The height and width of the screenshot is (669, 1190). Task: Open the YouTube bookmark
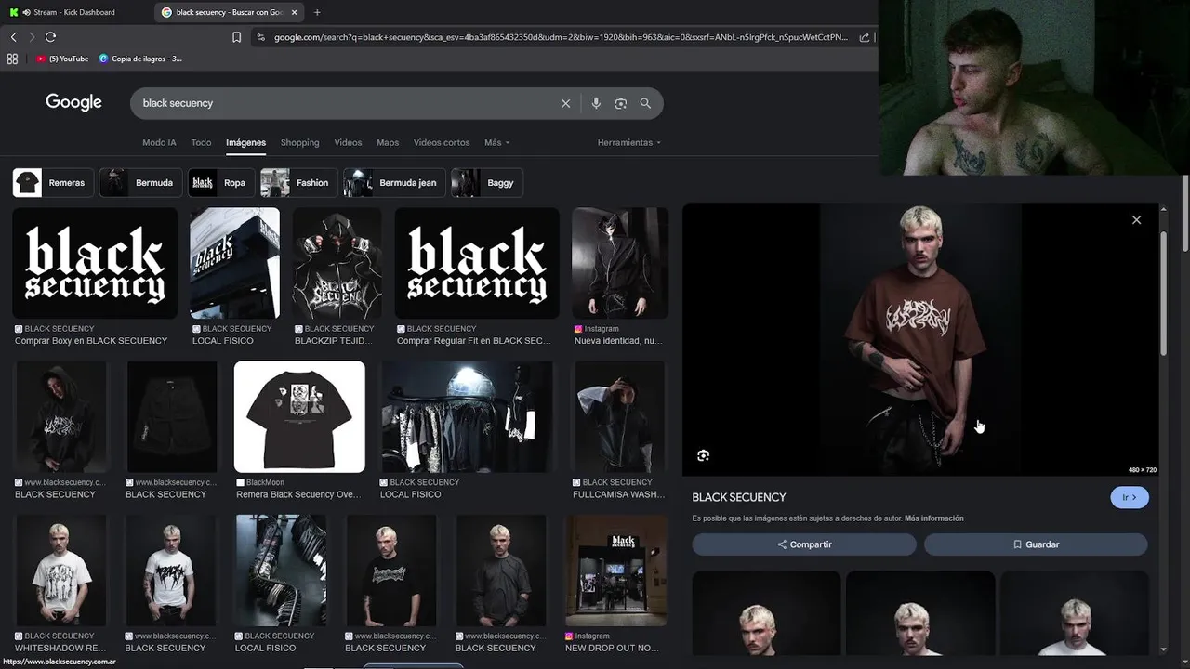point(63,59)
